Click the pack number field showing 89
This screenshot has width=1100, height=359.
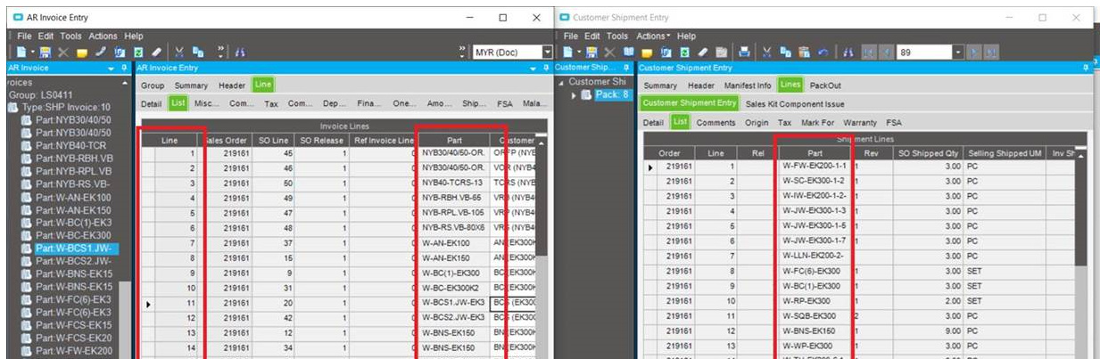(x=925, y=53)
